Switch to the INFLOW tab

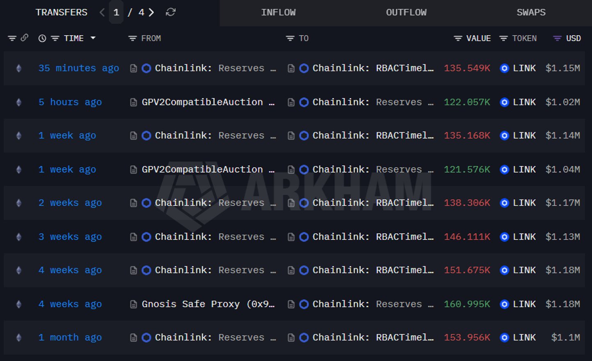pos(279,12)
